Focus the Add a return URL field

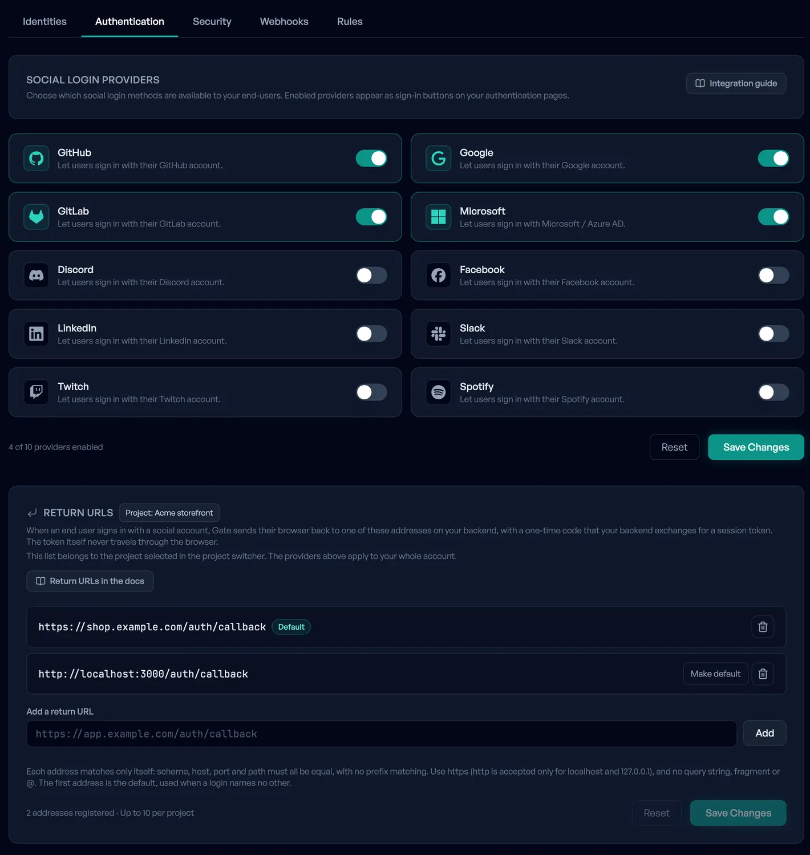click(382, 734)
